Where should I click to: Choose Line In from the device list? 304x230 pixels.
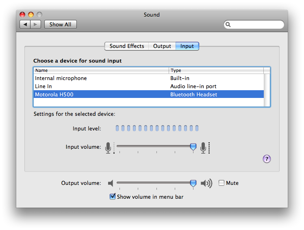click(x=43, y=86)
